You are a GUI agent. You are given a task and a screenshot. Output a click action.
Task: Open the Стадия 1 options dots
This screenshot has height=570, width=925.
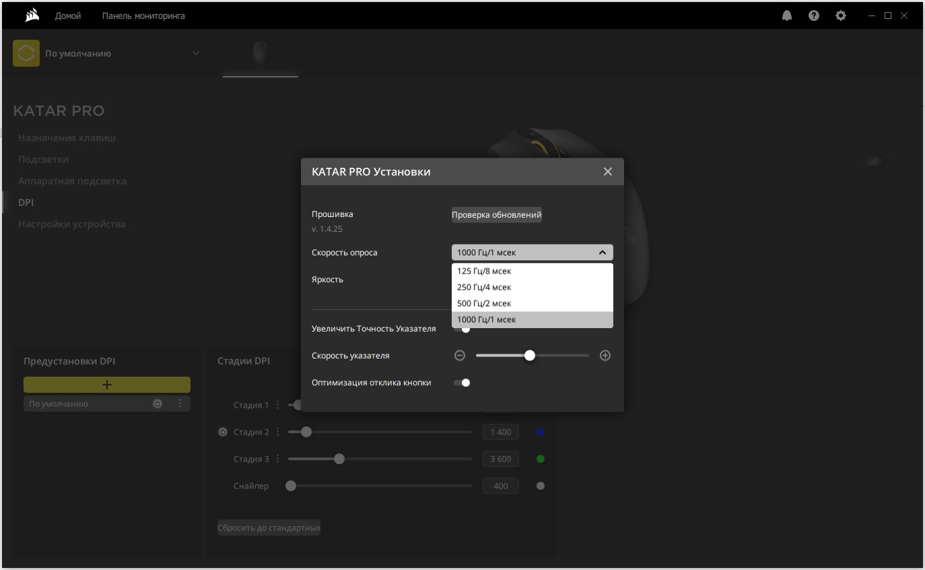(x=277, y=405)
